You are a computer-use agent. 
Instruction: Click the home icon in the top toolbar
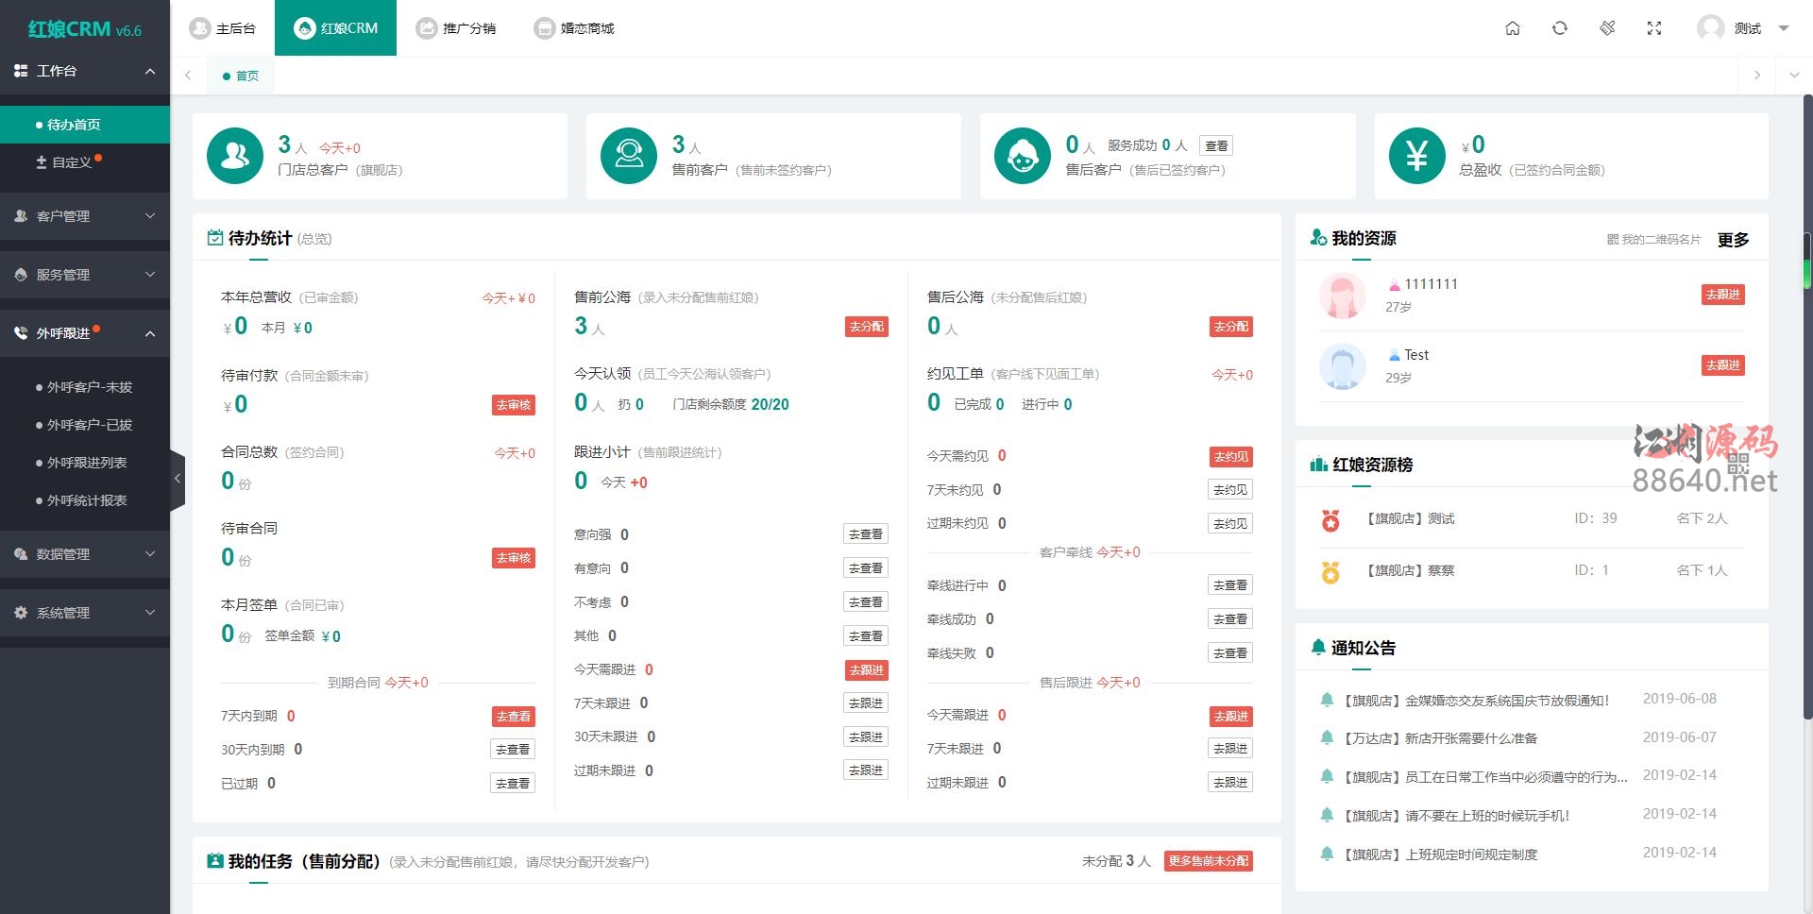[1512, 28]
